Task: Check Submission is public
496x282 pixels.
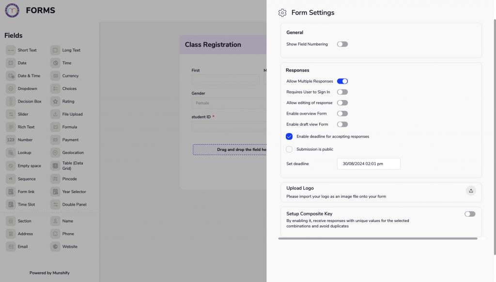Action: pos(289,149)
